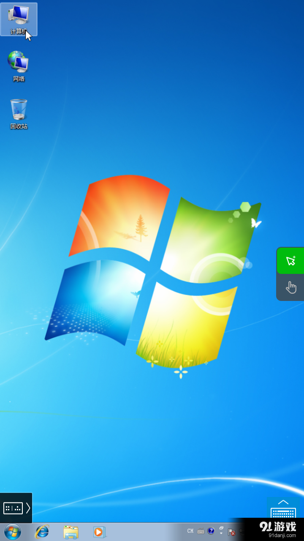Click the blue help question mark icon

(x=211, y=531)
